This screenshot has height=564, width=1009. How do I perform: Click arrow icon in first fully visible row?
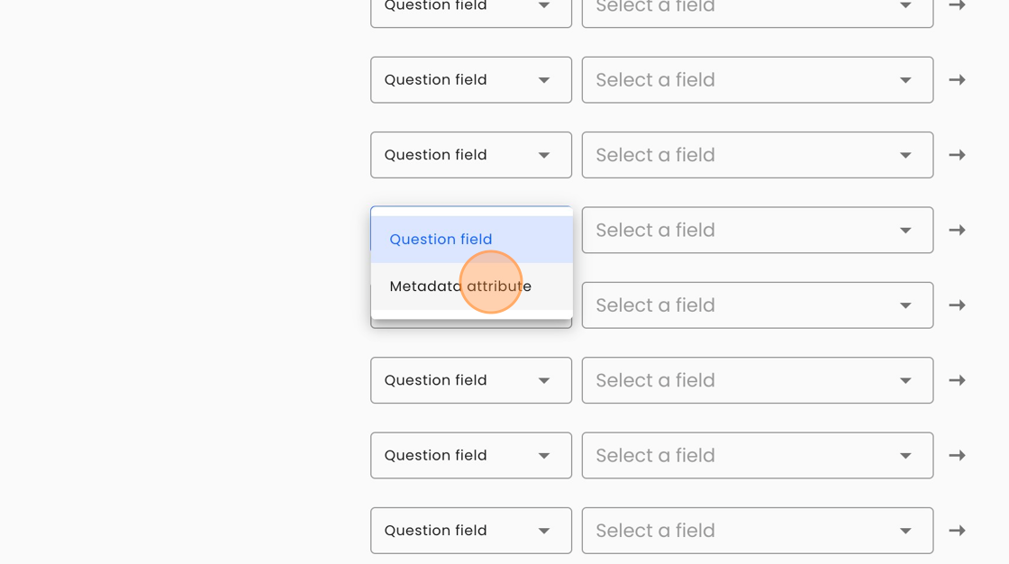coord(957,80)
